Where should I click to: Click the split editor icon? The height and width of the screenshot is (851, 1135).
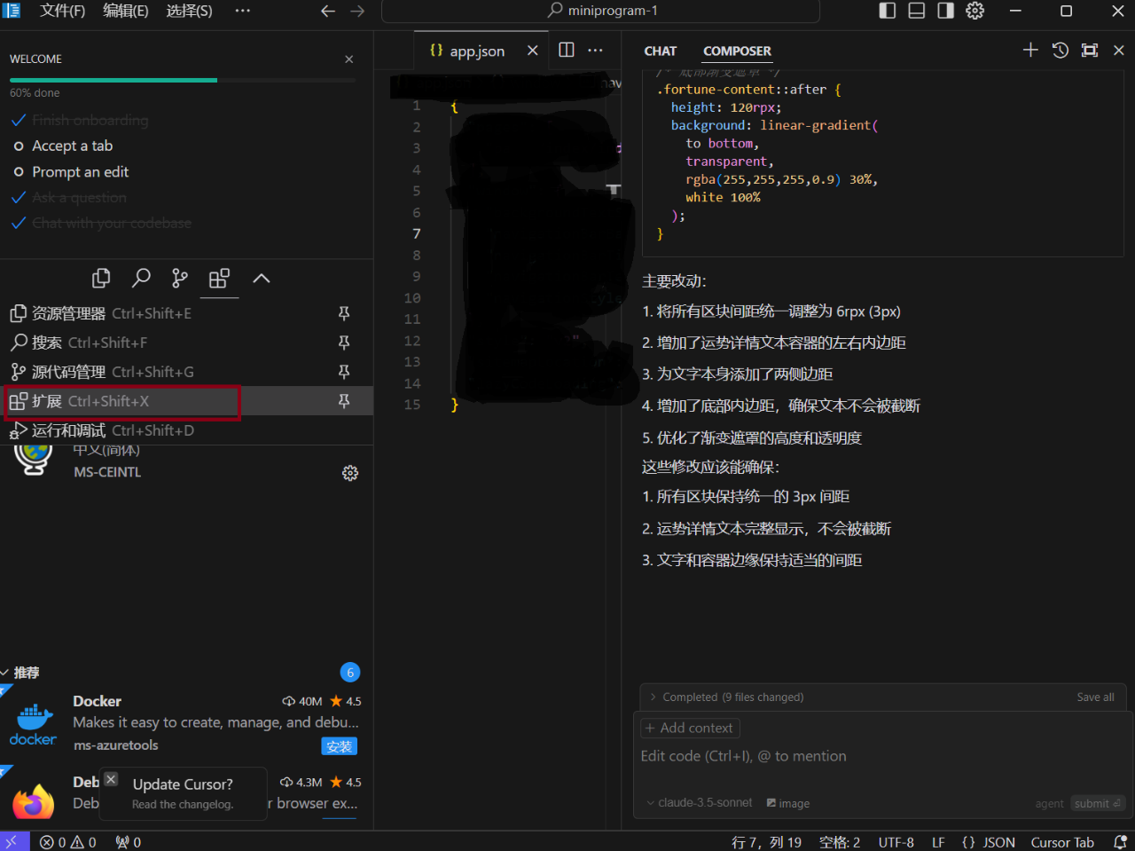point(566,51)
